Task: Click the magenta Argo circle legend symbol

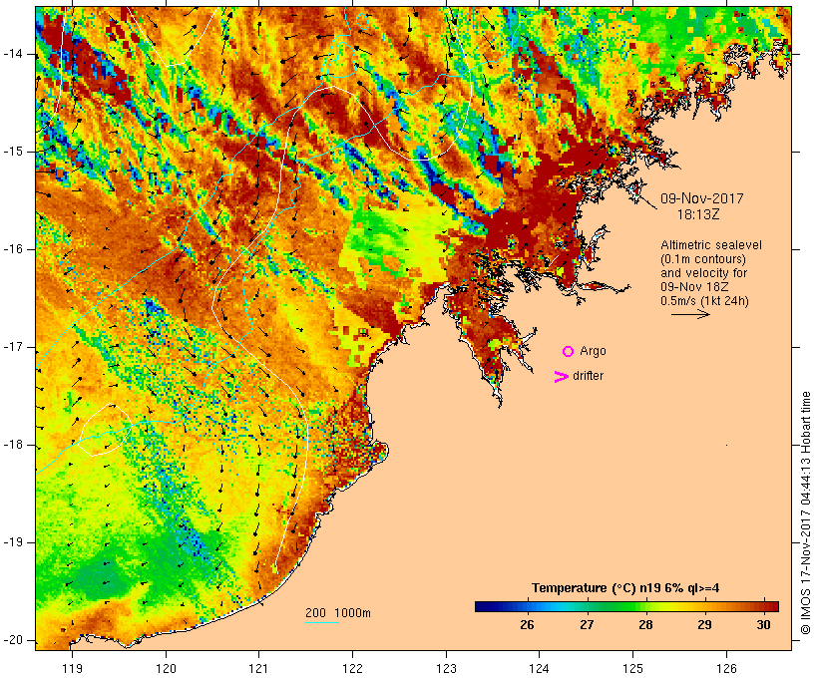Action: (569, 352)
